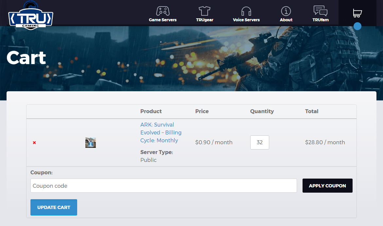Click the Game Servers controller icon
383x226 pixels.
click(x=163, y=11)
